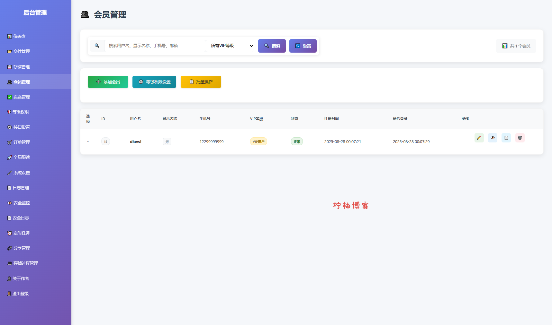Navigate to 实名管理 in the sidebar
Screen dimensions: 552x325
tap(21, 97)
